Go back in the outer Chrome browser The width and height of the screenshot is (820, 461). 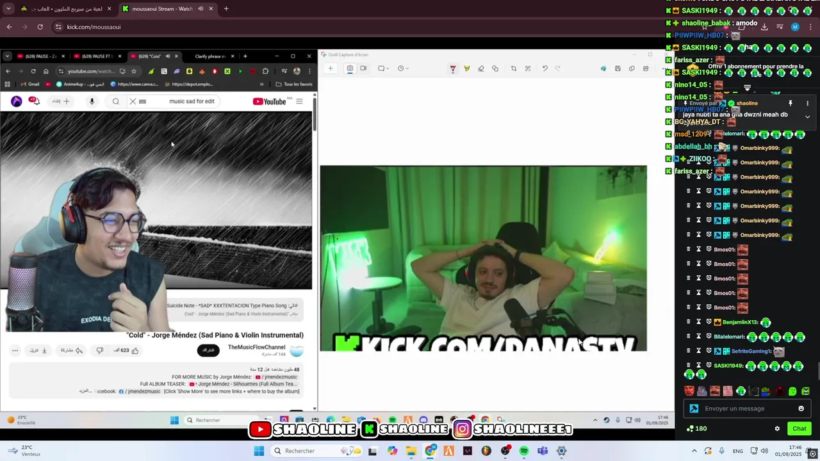click(x=9, y=27)
